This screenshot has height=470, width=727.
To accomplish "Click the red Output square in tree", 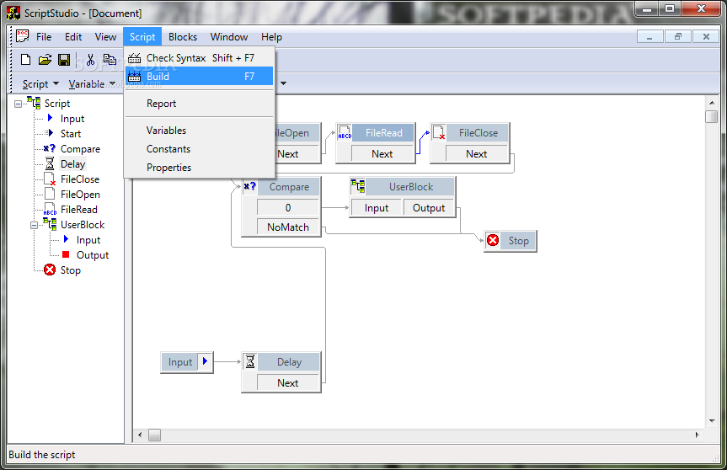I will click(66, 254).
